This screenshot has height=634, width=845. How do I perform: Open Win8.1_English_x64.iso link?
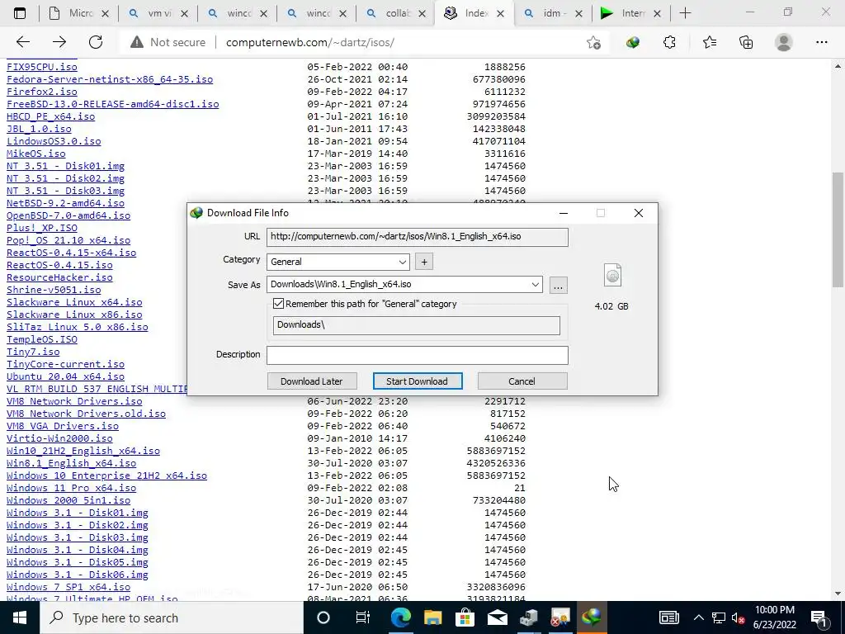tap(71, 463)
